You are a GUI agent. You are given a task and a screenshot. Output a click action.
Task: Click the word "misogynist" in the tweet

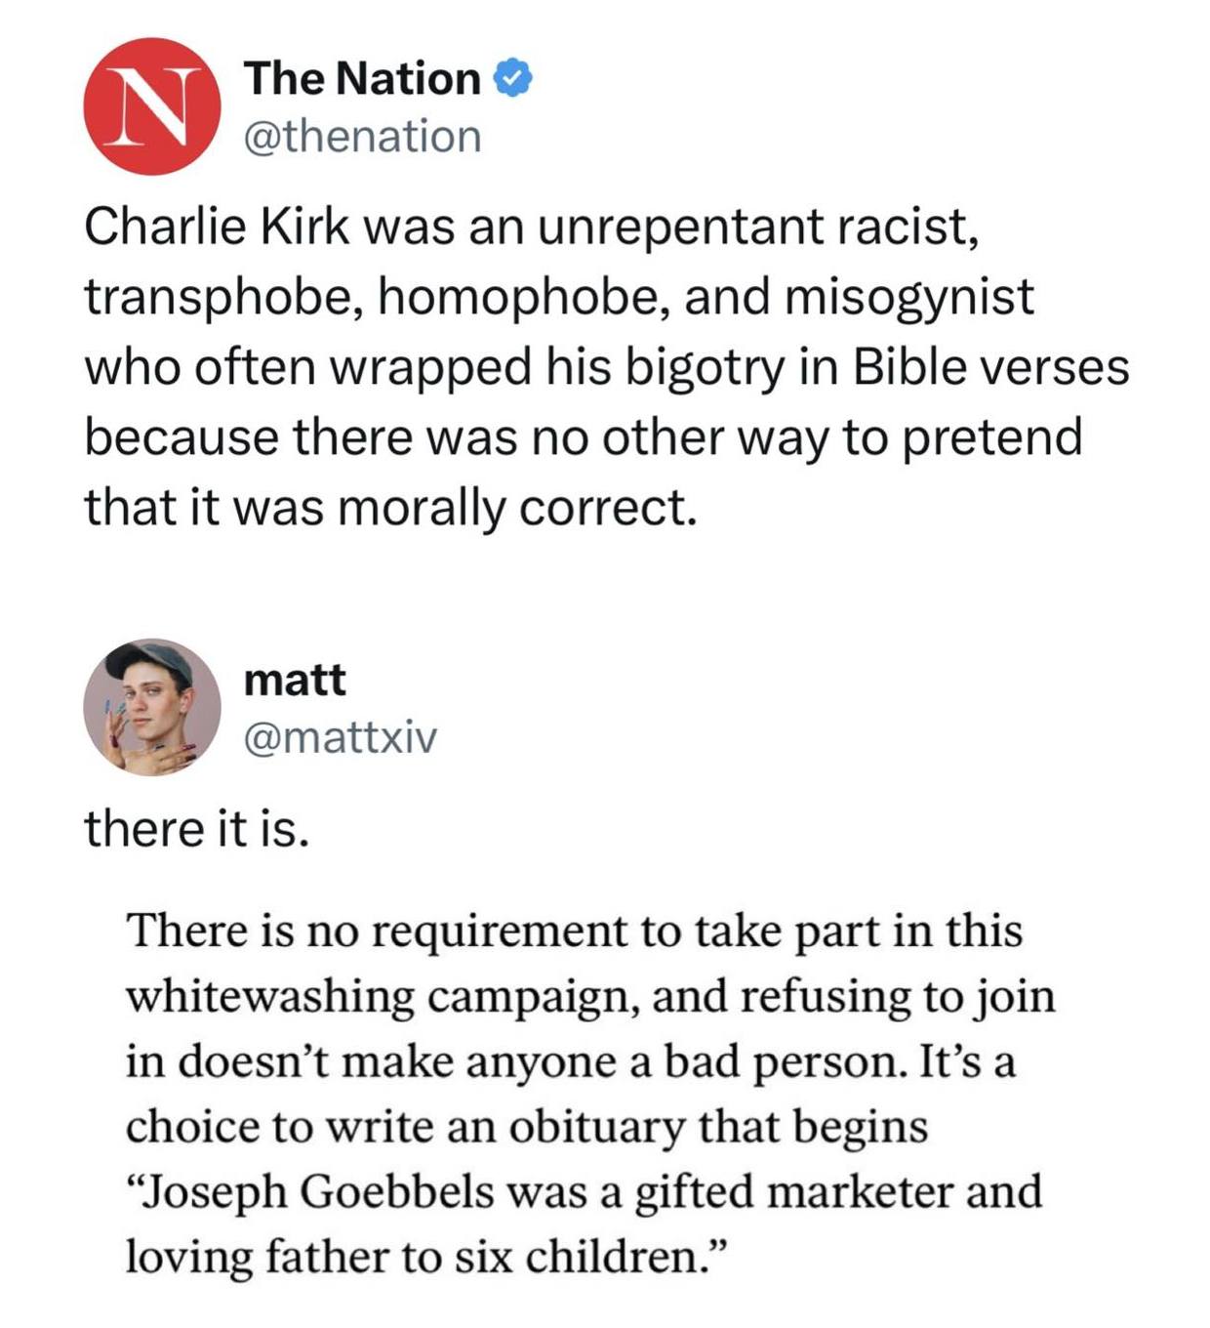tap(907, 297)
